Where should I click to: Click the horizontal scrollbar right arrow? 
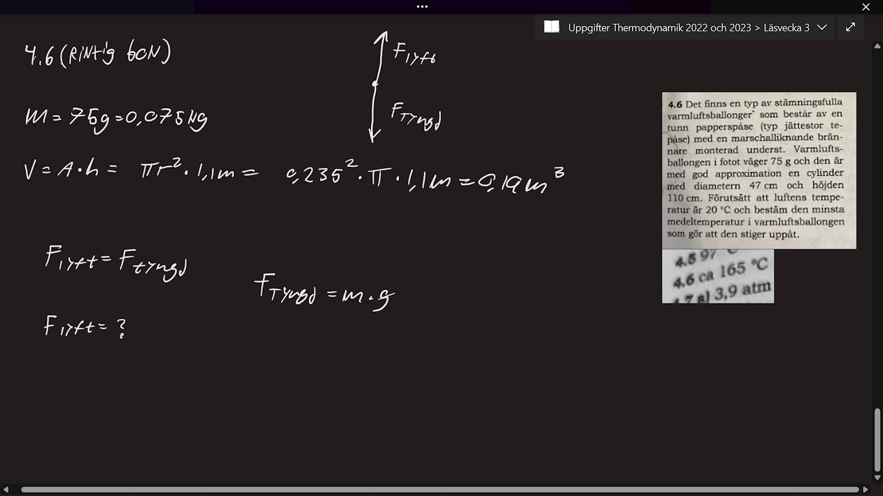click(x=865, y=489)
